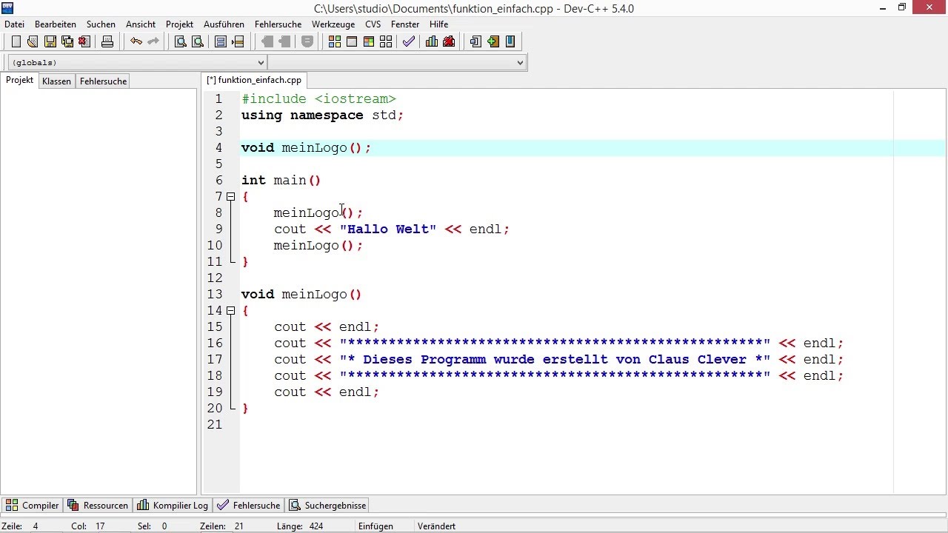948x533 pixels.
Task: Click the 'meinLogo();' call on line 10
Action: click(318, 246)
